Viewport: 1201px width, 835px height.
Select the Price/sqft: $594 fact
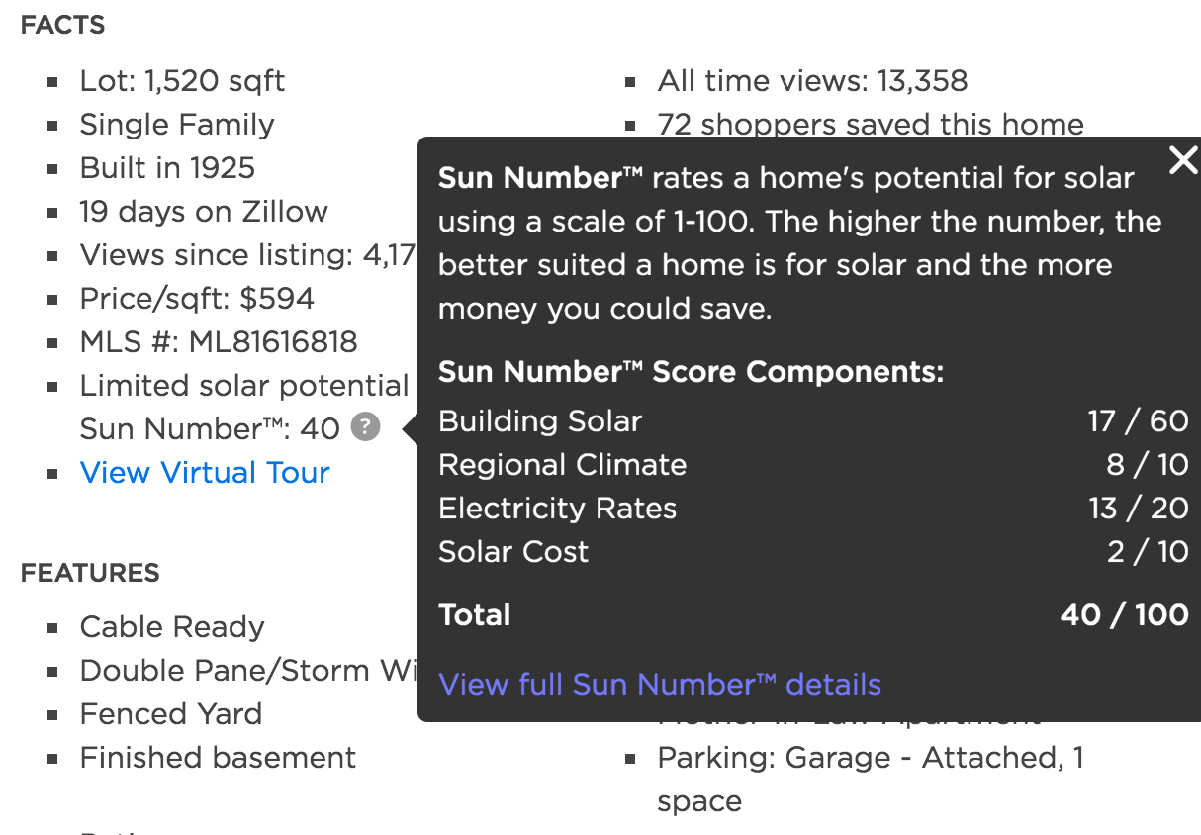point(196,298)
